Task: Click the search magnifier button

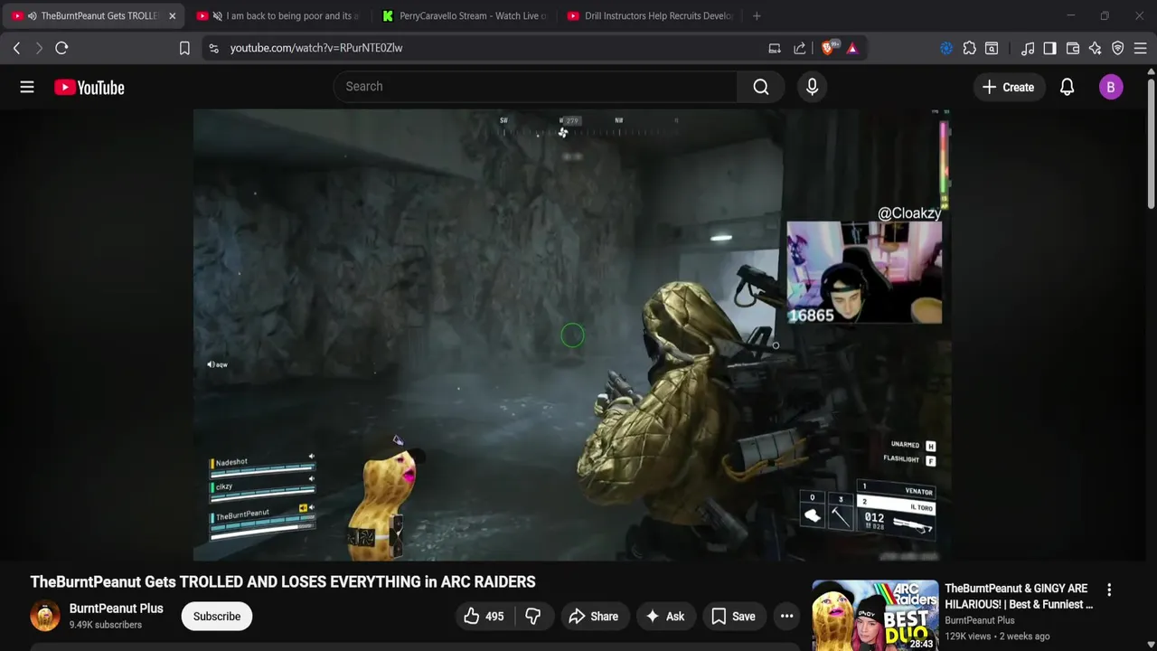Action: 761,87
